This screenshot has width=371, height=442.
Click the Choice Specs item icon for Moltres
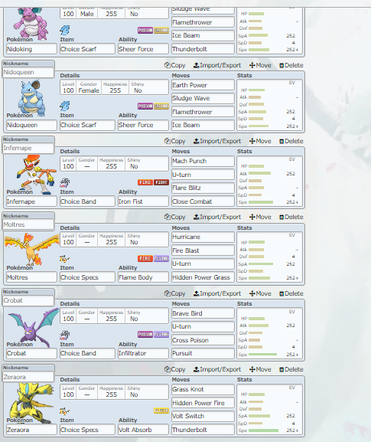(x=65, y=258)
